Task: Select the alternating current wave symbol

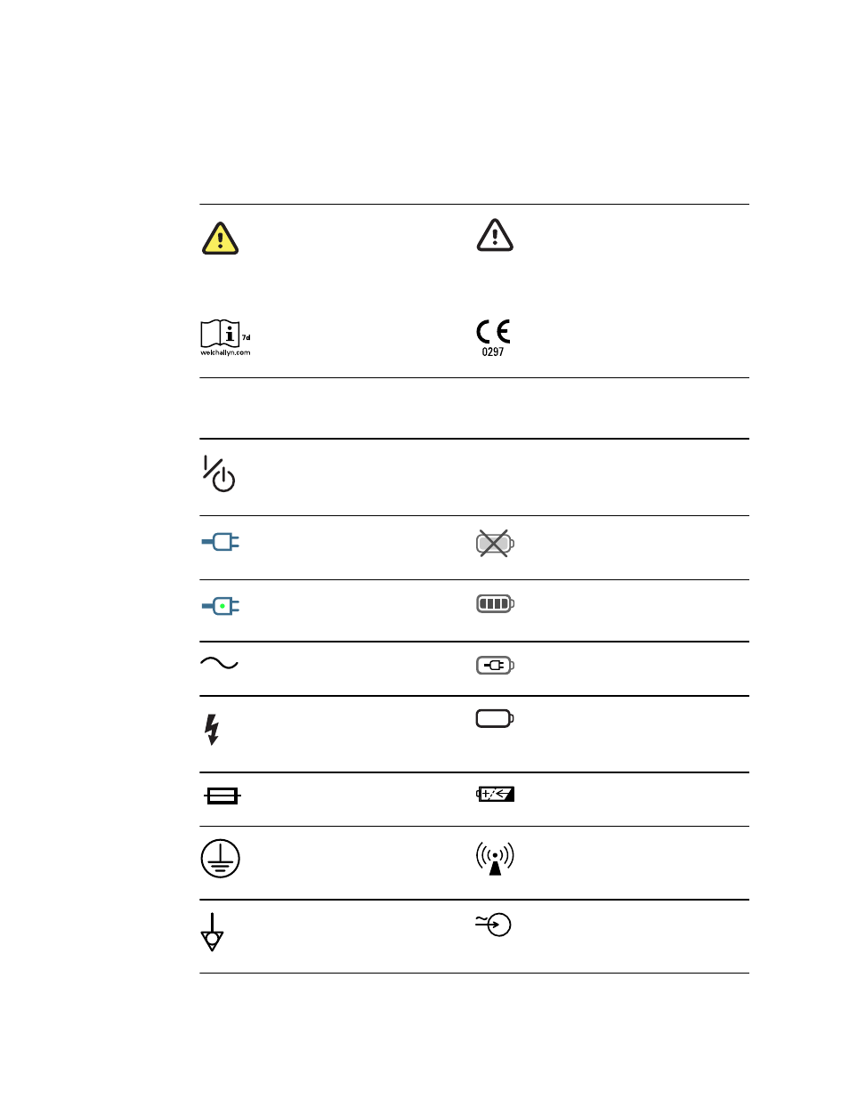Action: click(219, 663)
